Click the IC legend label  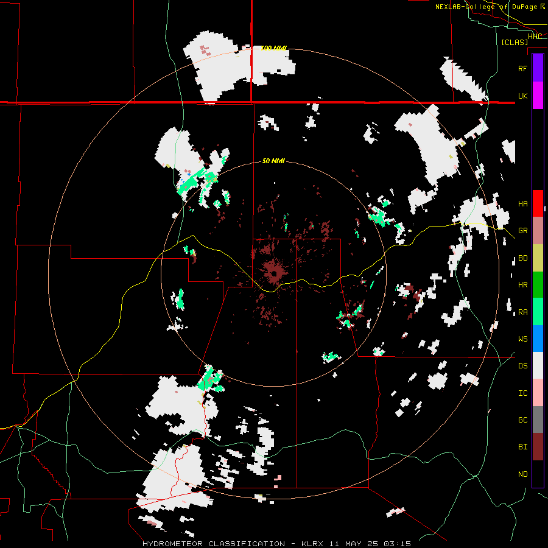tap(522, 393)
